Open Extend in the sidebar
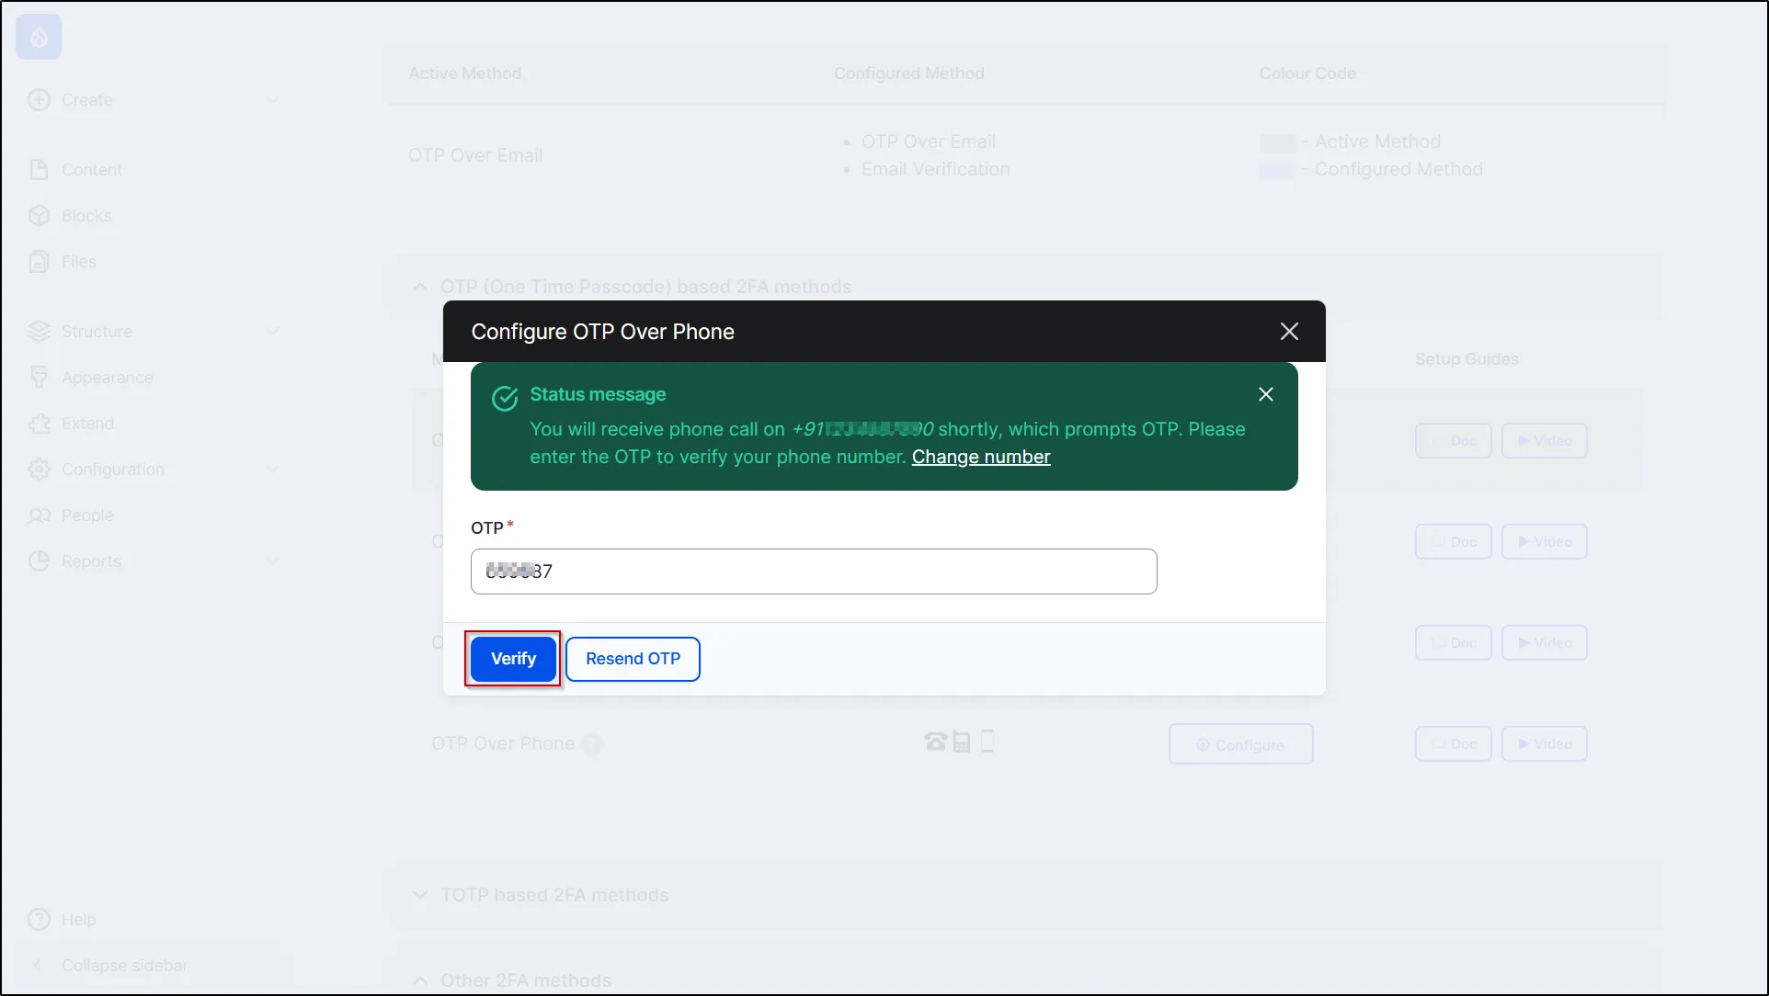Viewport: 1769px width, 996px height. click(x=87, y=424)
